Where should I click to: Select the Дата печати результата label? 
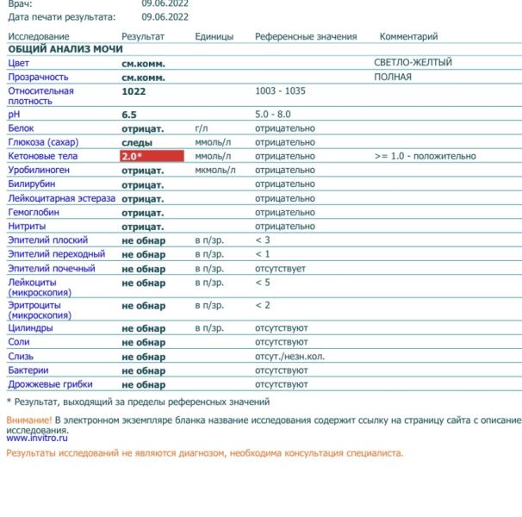(x=62, y=17)
